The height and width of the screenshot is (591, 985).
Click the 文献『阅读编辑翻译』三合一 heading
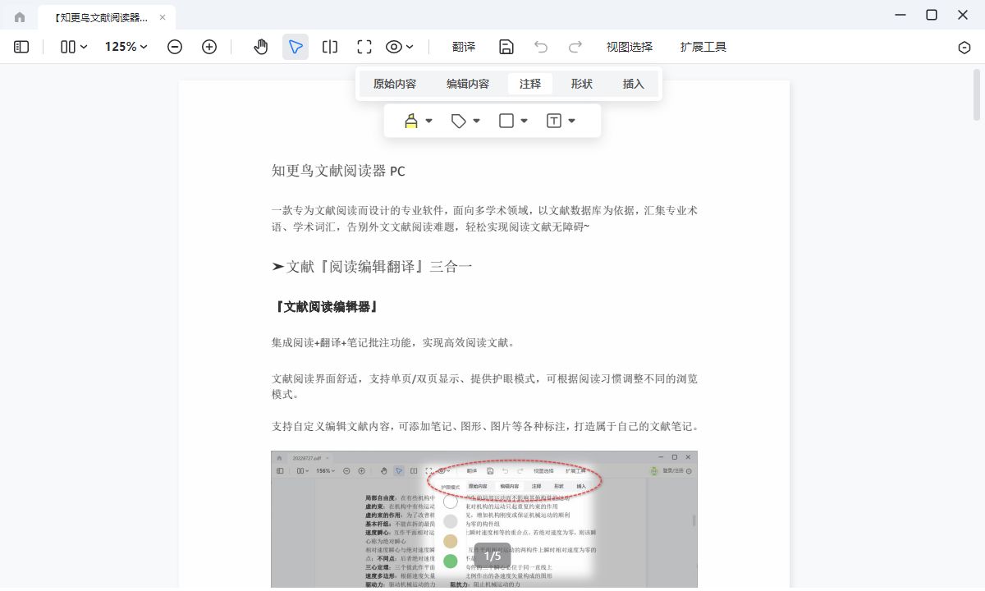[x=372, y=267]
